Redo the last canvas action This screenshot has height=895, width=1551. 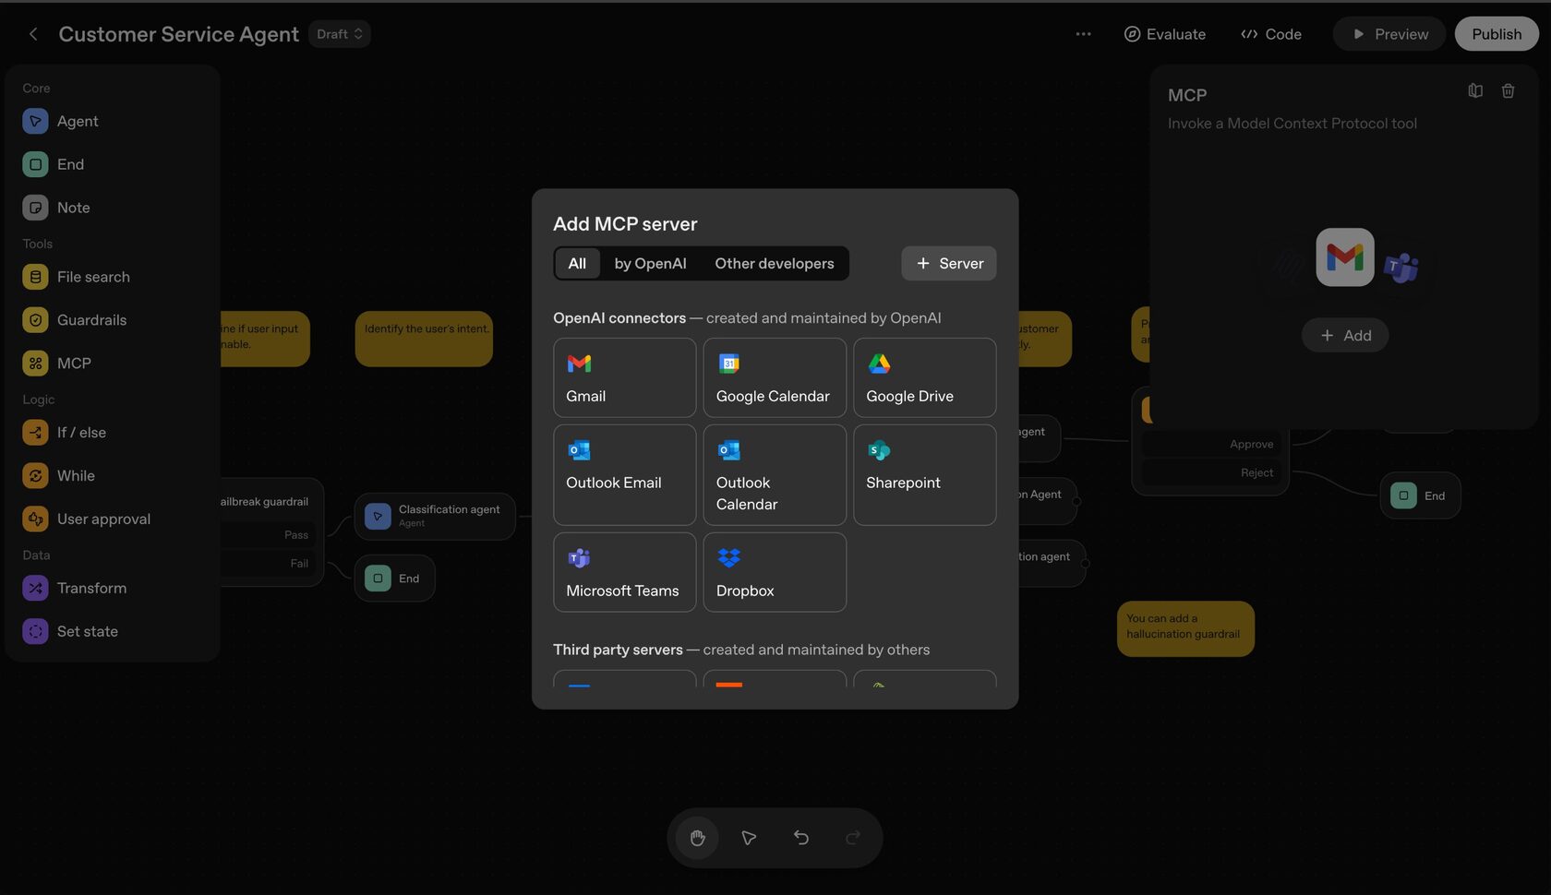coord(853,838)
